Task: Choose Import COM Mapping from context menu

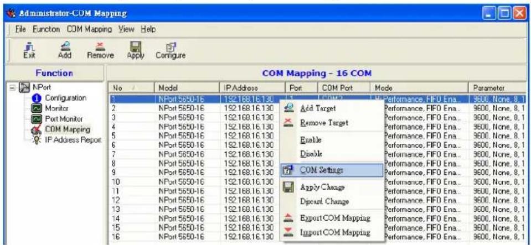Action: pos(332,232)
